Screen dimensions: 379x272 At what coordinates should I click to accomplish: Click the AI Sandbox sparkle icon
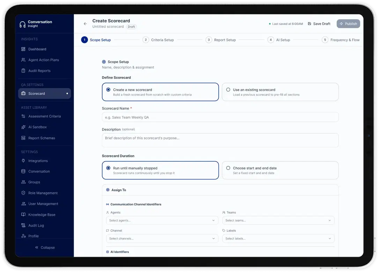click(x=23, y=127)
